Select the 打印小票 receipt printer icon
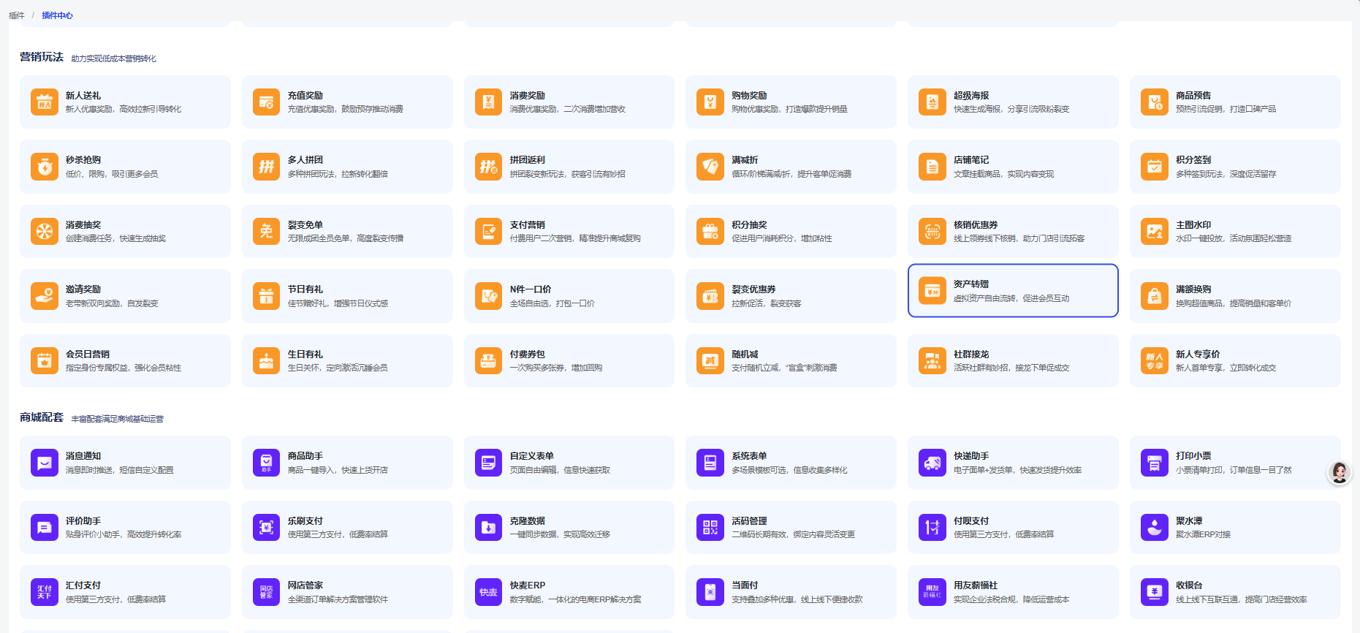This screenshot has width=1360, height=633. 1155,463
